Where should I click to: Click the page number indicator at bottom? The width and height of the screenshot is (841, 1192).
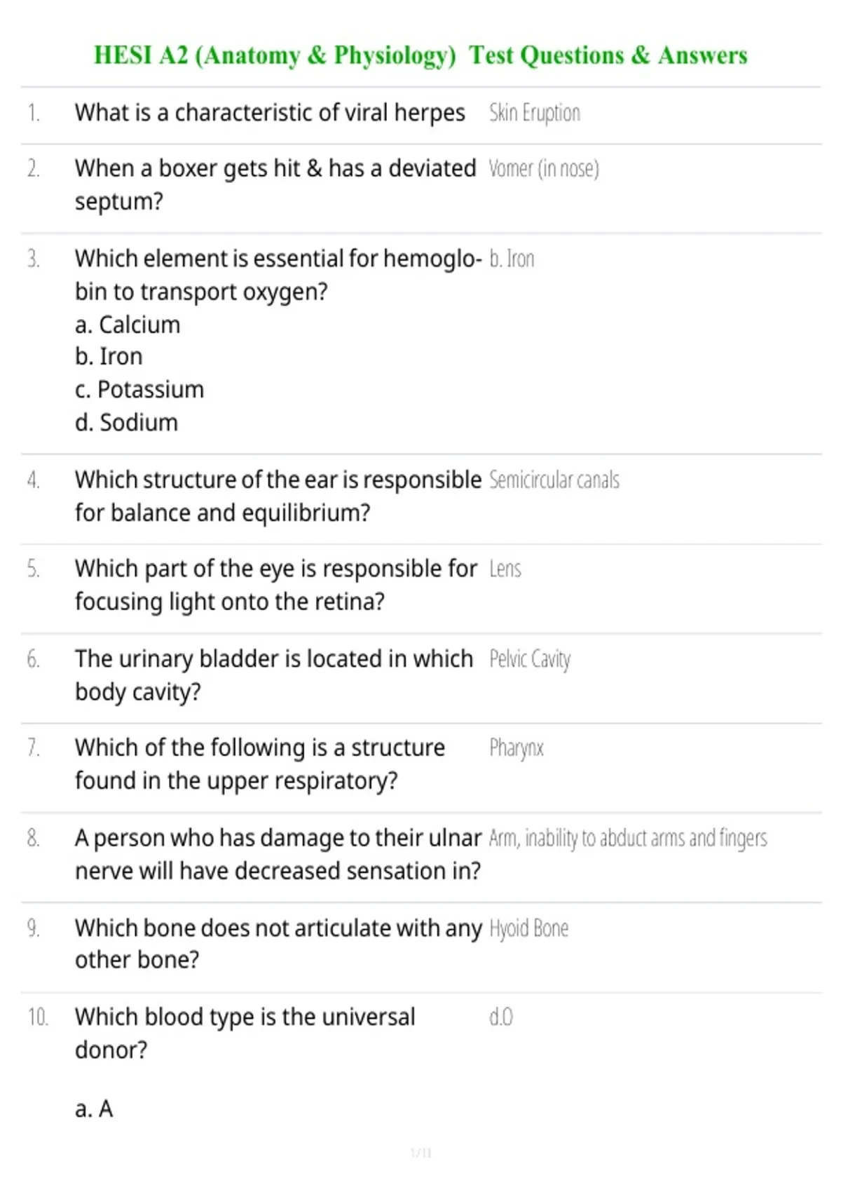click(420, 1153)
